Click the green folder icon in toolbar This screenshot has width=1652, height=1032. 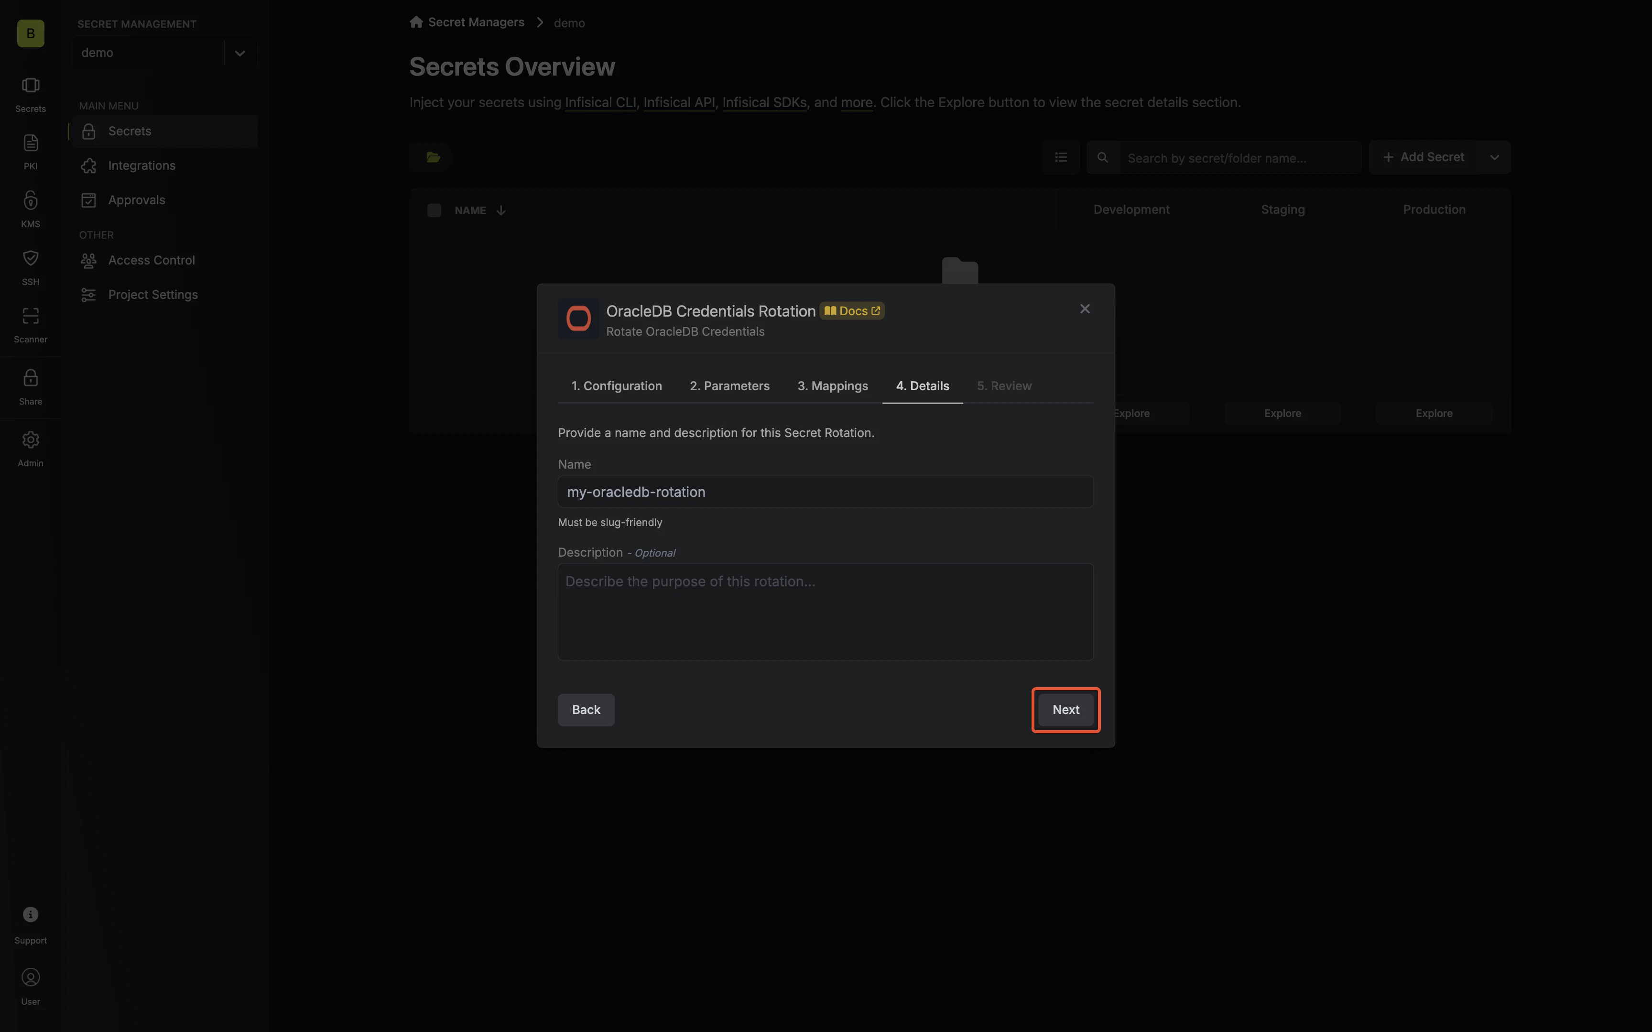tap(433, 158)
